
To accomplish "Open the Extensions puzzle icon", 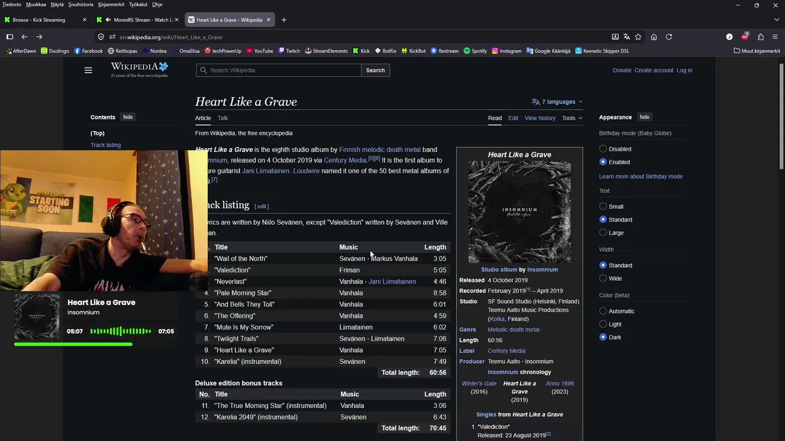I will (760, 37).
